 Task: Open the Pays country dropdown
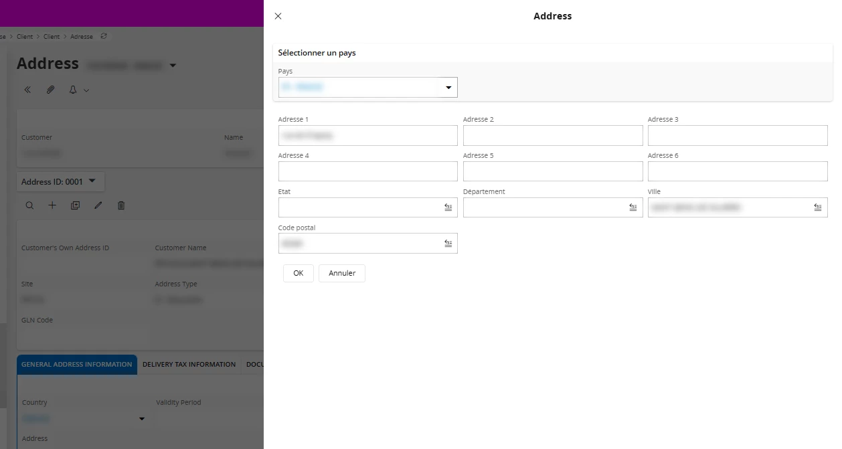click(x=448, y=88)
